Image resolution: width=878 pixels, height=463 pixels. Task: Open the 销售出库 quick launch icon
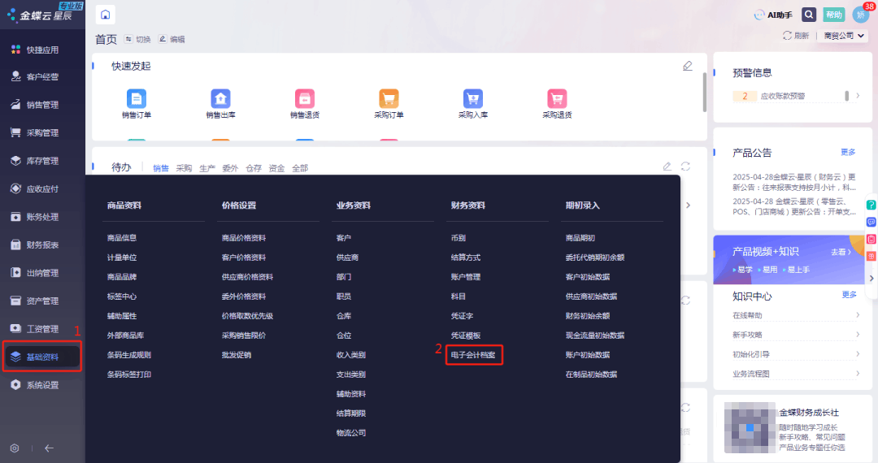(220, 98)
